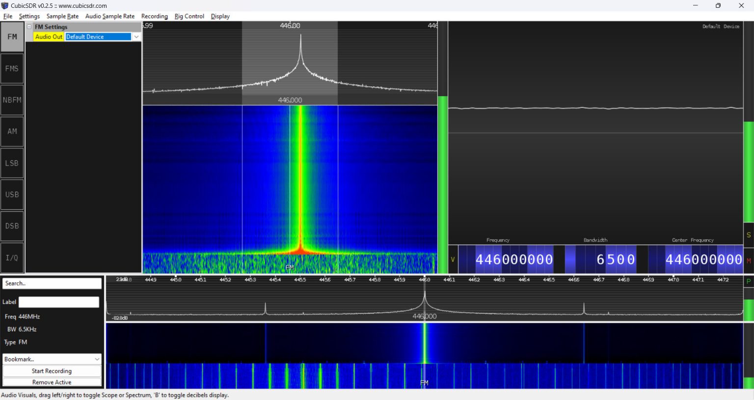Choose the USB mode button
754x400 pixels.
point(12,195)
